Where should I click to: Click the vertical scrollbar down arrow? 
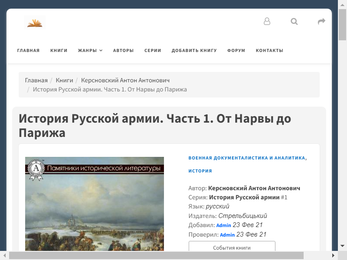(342, 246)
